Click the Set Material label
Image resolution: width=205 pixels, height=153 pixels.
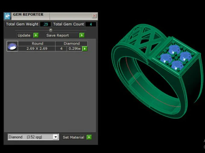pos(73,137)
